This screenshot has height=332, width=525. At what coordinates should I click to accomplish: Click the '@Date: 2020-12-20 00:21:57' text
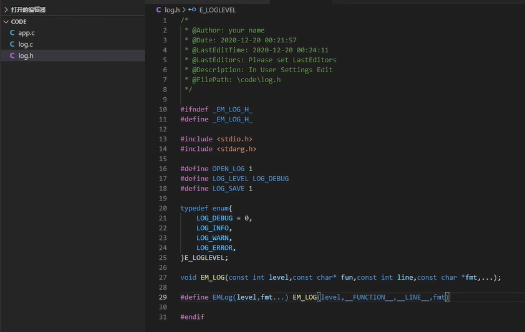[x=244, y=40]
